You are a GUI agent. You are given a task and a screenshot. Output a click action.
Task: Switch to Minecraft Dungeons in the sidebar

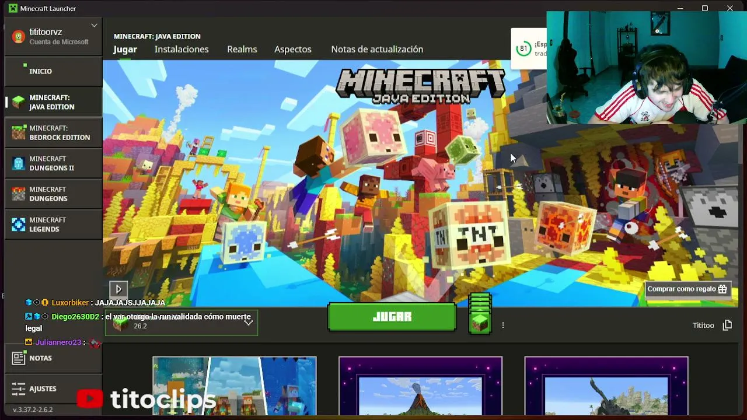[53, 194]
